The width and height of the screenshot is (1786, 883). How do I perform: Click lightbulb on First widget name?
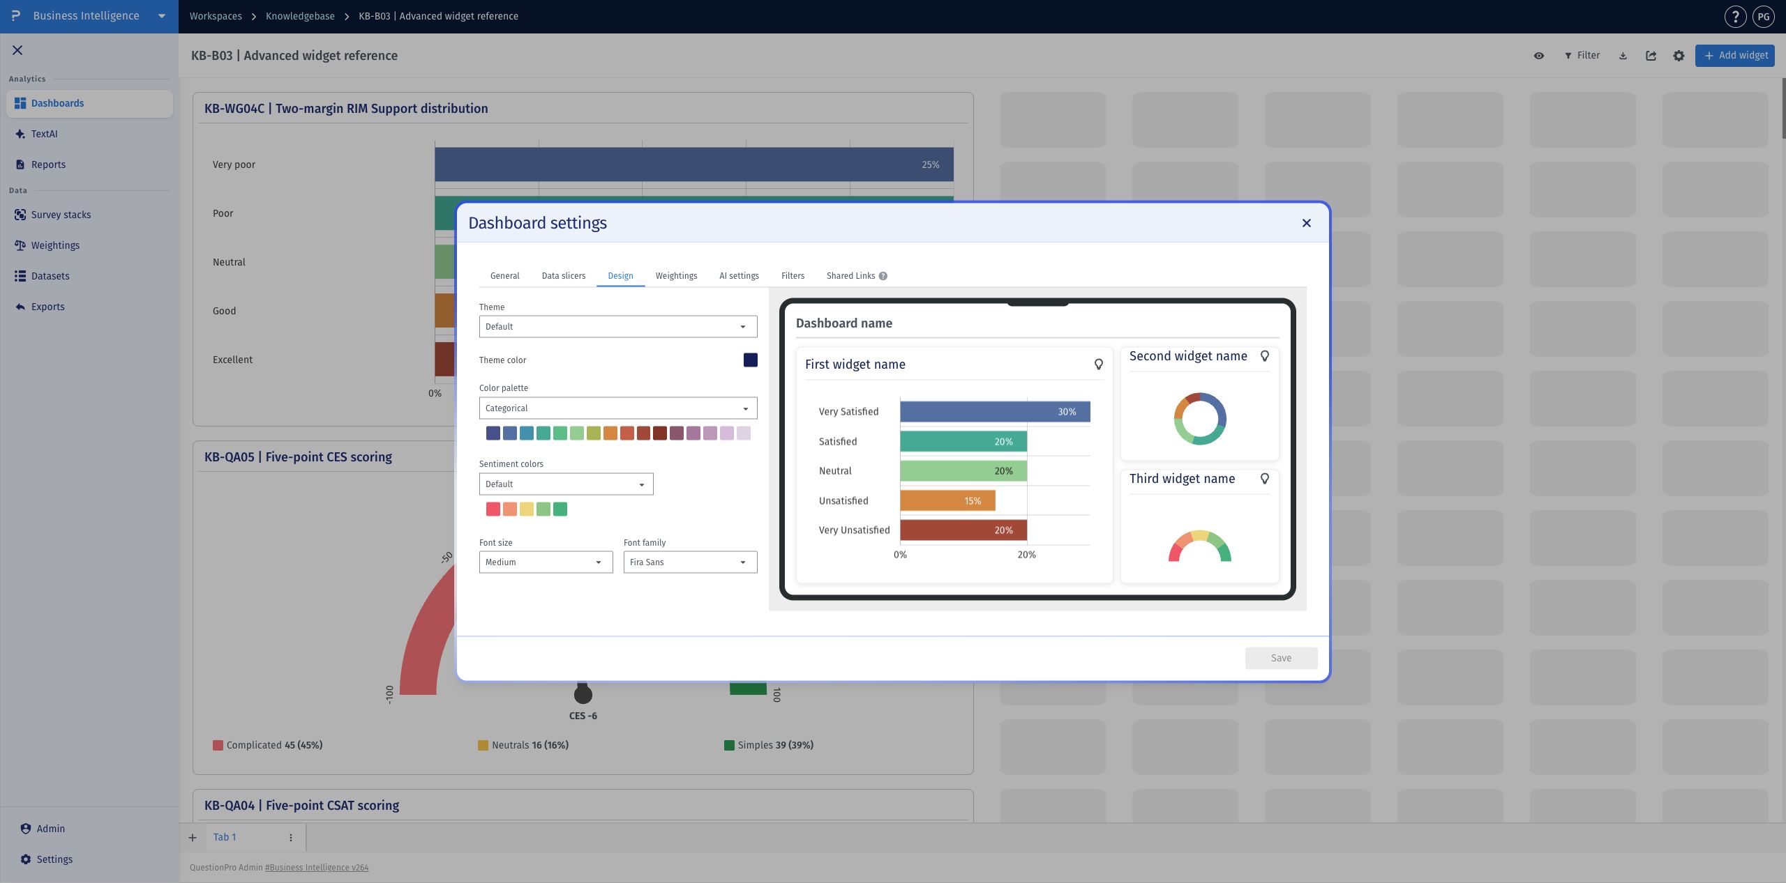point(1098,364)
